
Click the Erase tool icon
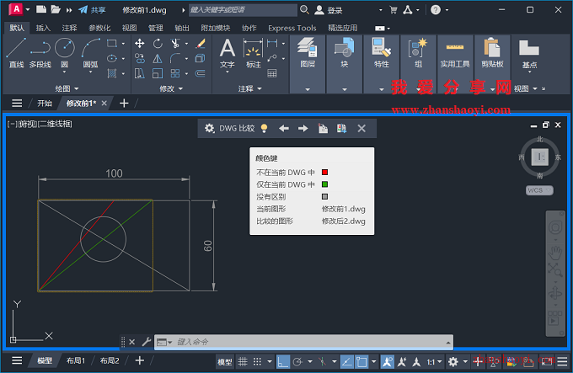tap(201, 44)
